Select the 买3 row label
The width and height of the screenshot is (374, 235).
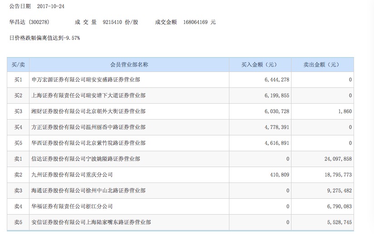pyautogui.click(x=18, y=111)
